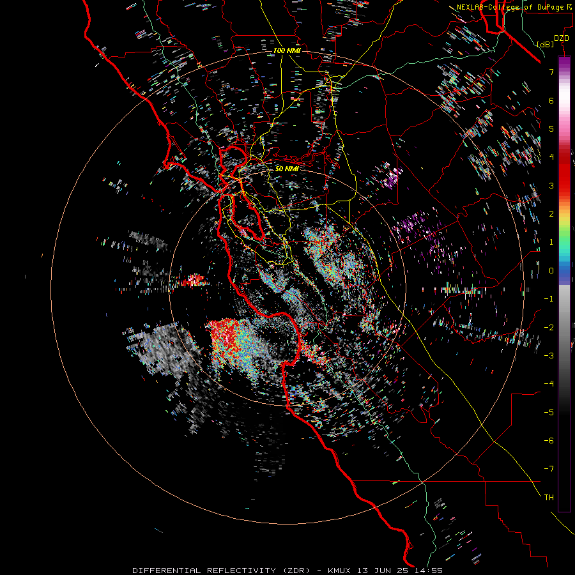Click the 14:55 timestamp in caption
575x575 pixels.
pos(428,571)
